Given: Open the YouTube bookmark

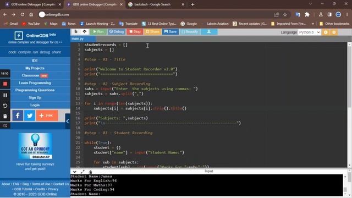Looking at the screenshot, I should (x=31, y=24).
